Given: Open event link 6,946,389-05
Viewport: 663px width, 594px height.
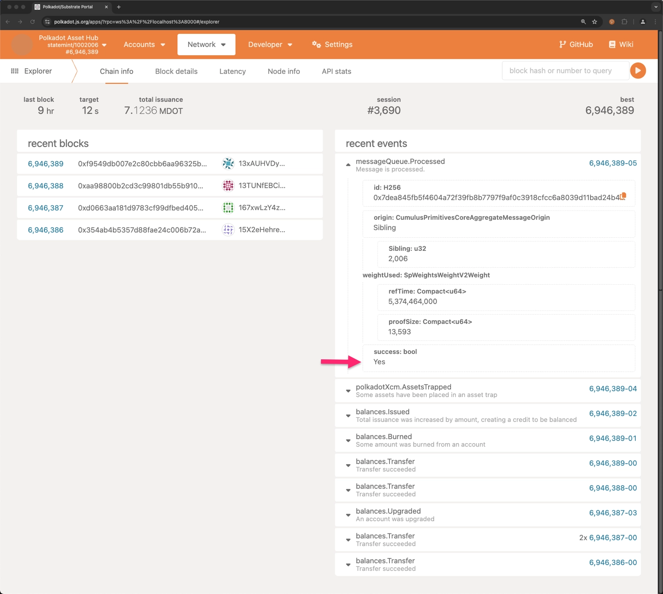Looking at the screenshot, I should click(x=613, y=163).
